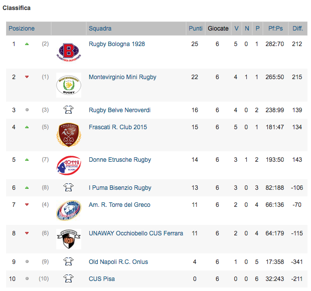The height and width of the screenshot is (291, 311).
Task: Click the Pf:Ps column header
Action: click(275, 29)
